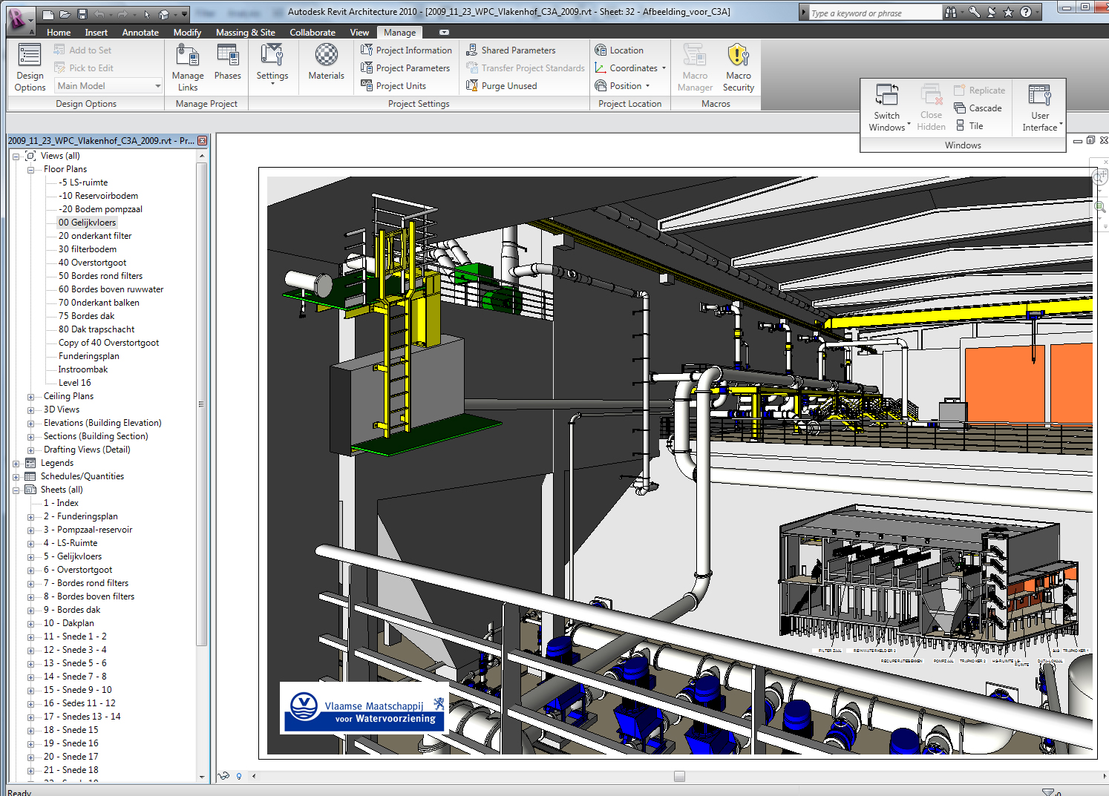Image resolution: width=1109 pixels, height=796 pixels.
Task: Click the Undo arrow in quick access toolbar
Action: click(99, 14)
